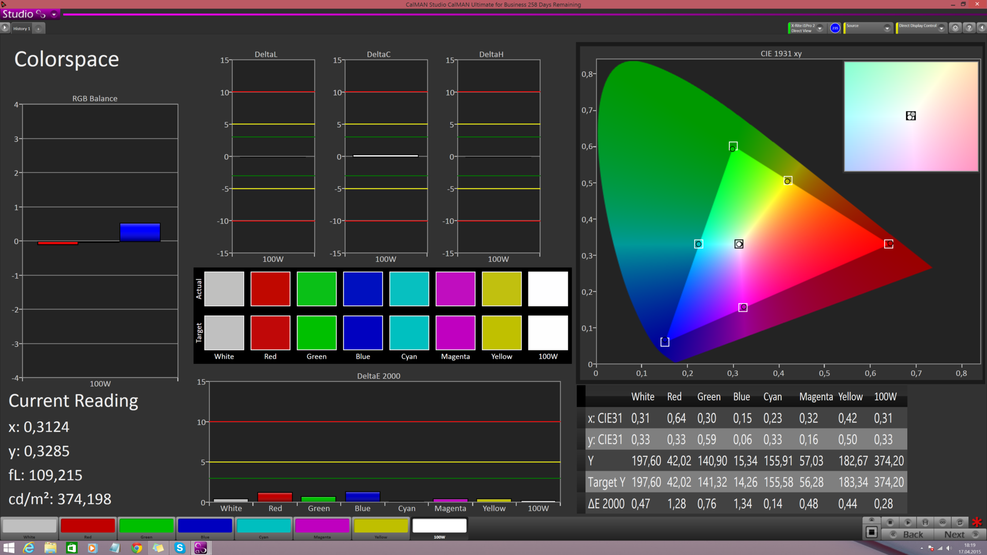
Task: Expand the Studio menu dropdown
Action: click(53, 14)
